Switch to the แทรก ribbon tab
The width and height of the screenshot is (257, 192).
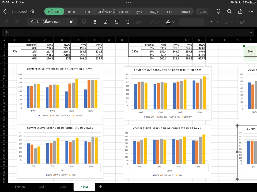pos(72,11)
